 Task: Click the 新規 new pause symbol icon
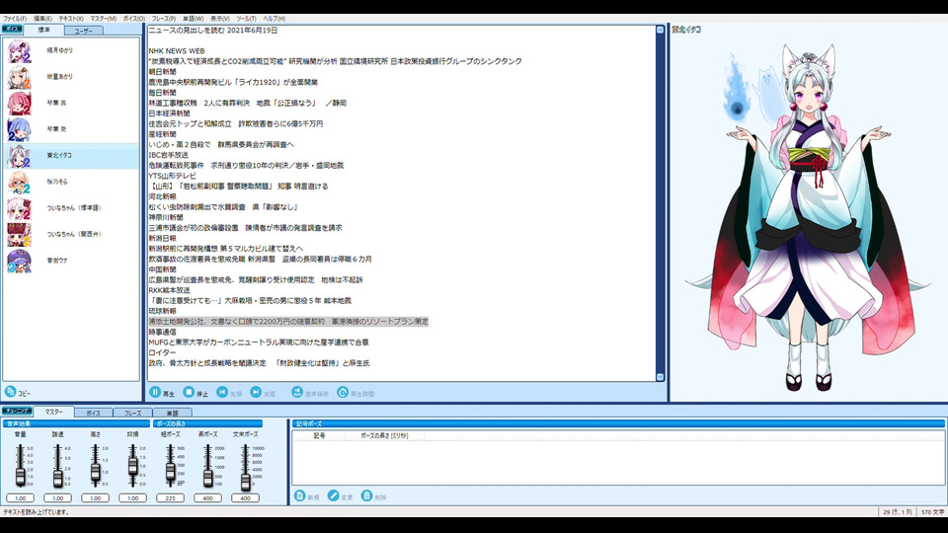(299, 496)
